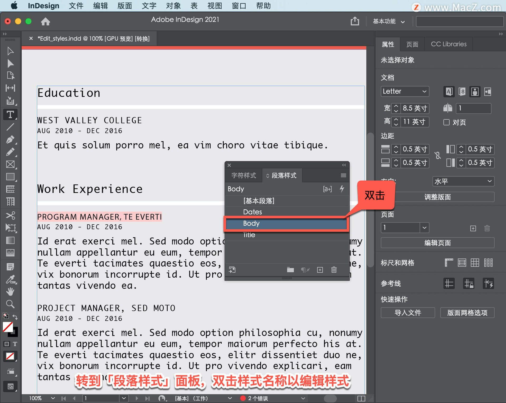Image resolution: width=506 pixels, height=403 pixels.
Task: Click the 调整版面 button
Action: tap(437, 197)
